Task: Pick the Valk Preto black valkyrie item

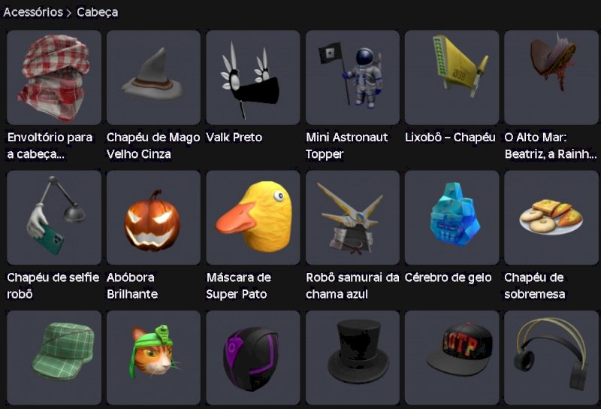Action: 253,77
